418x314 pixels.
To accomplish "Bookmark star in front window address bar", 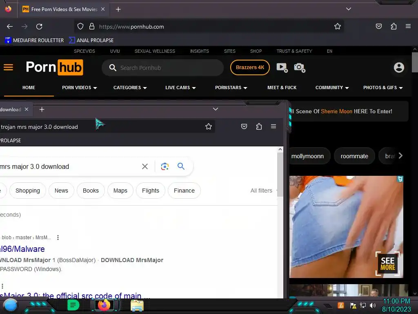I will click(x=209, y=126).
